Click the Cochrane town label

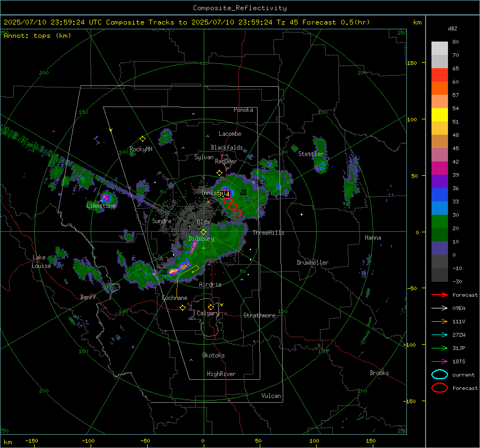(174, 298)
